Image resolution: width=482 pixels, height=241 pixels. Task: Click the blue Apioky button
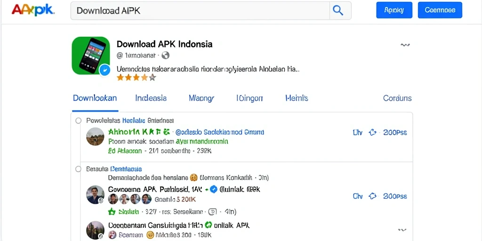point(394,10)
